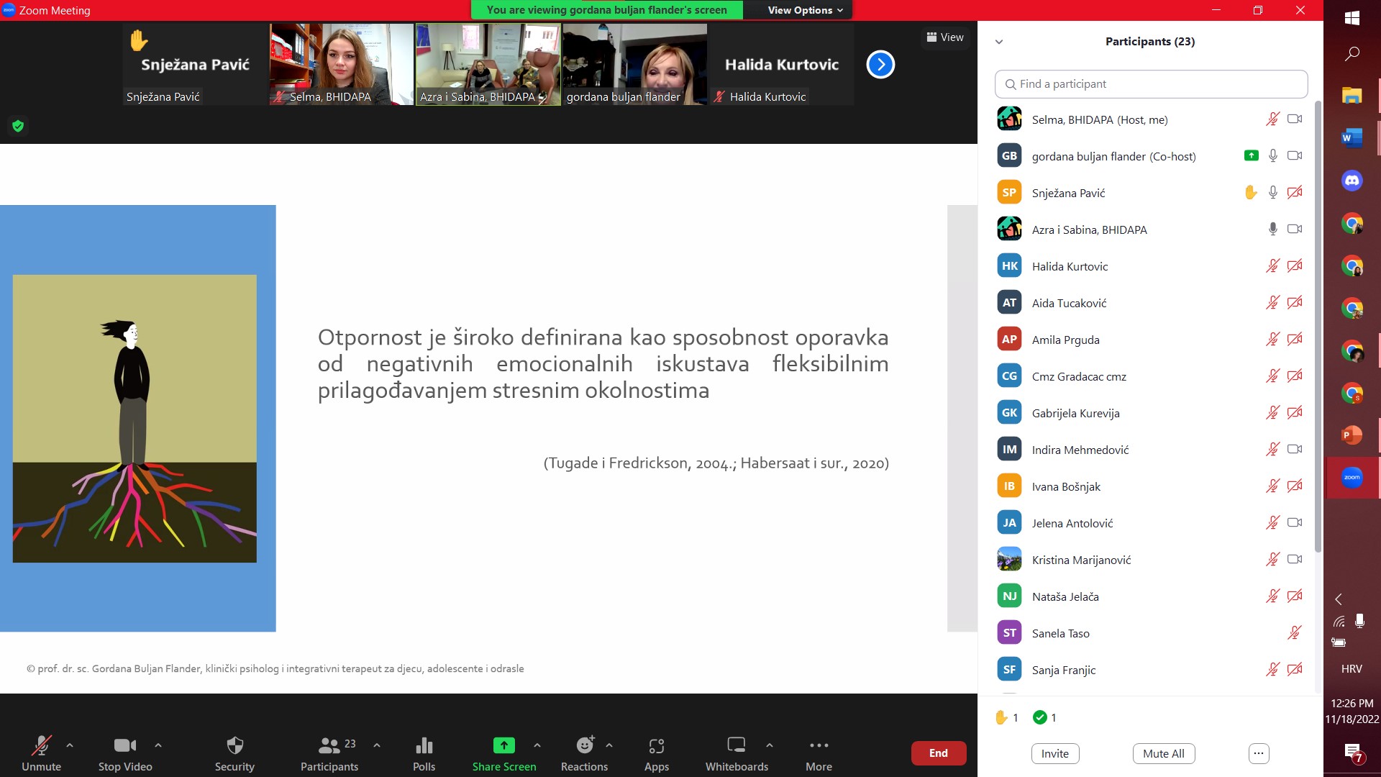Show next video thumbnails with blue arrow
The height and width of the screenshot is (777, 1381).
880,65
